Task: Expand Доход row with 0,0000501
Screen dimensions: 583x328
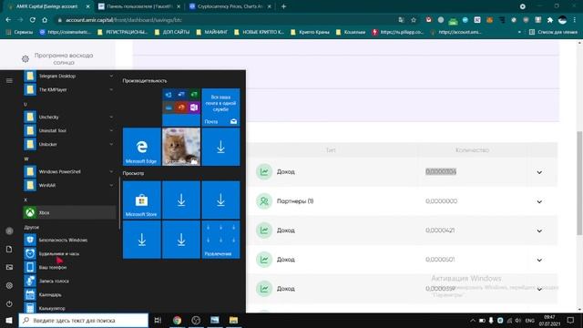Action: click(539, 260)
